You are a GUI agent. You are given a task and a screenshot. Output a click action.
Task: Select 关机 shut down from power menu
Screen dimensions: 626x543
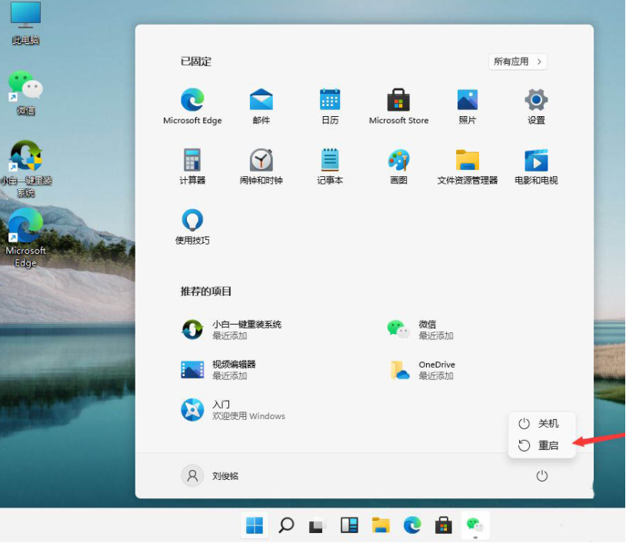click(x=541, y=424)
